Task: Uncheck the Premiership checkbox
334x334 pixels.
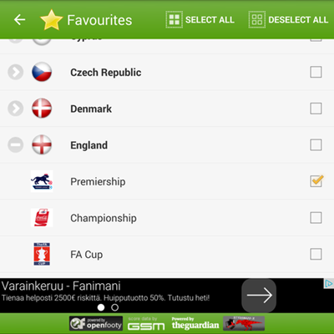Action: 316,181
